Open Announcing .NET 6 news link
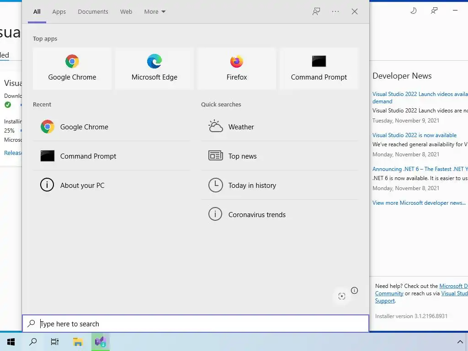The height and width of the screenshot is (351, 468). coord(420,169)
